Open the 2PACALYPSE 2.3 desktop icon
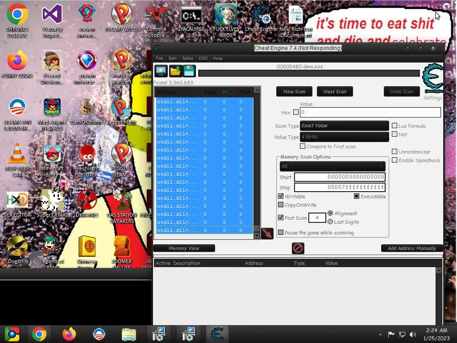 pyautogui.click(x=191, y=21)
